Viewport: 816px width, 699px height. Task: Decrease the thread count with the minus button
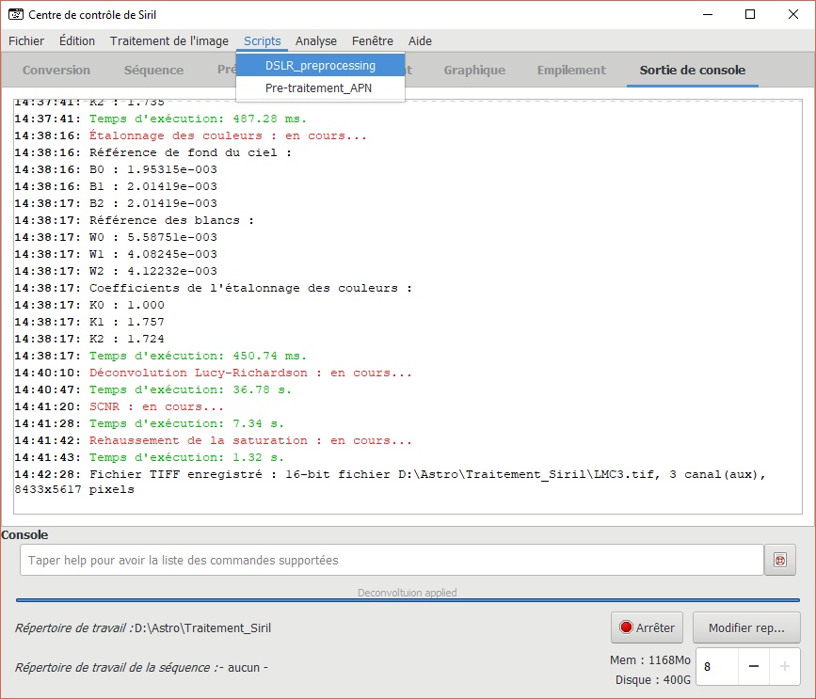pyautogui.click(x=754, y=666)
